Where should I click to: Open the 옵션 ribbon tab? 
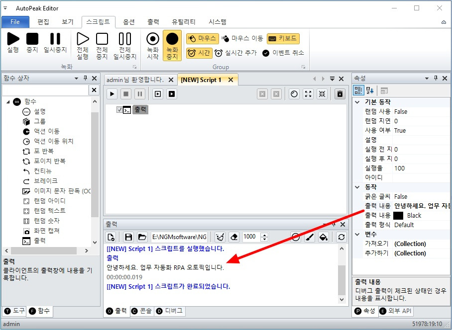[129, 22]
